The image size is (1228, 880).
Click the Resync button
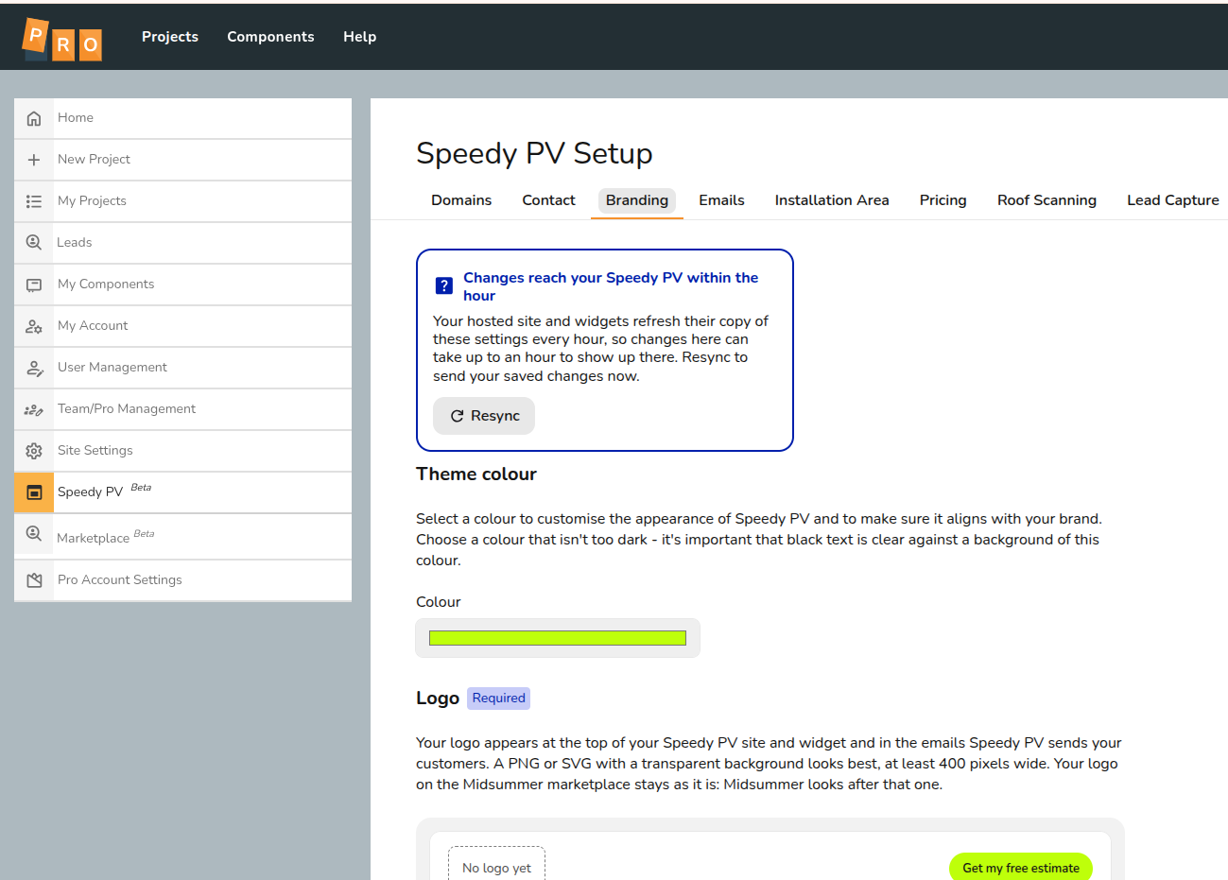point(484,416)
